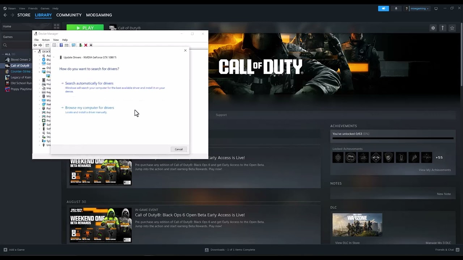Open Big Picture mode monitor icon

[436, 8]
